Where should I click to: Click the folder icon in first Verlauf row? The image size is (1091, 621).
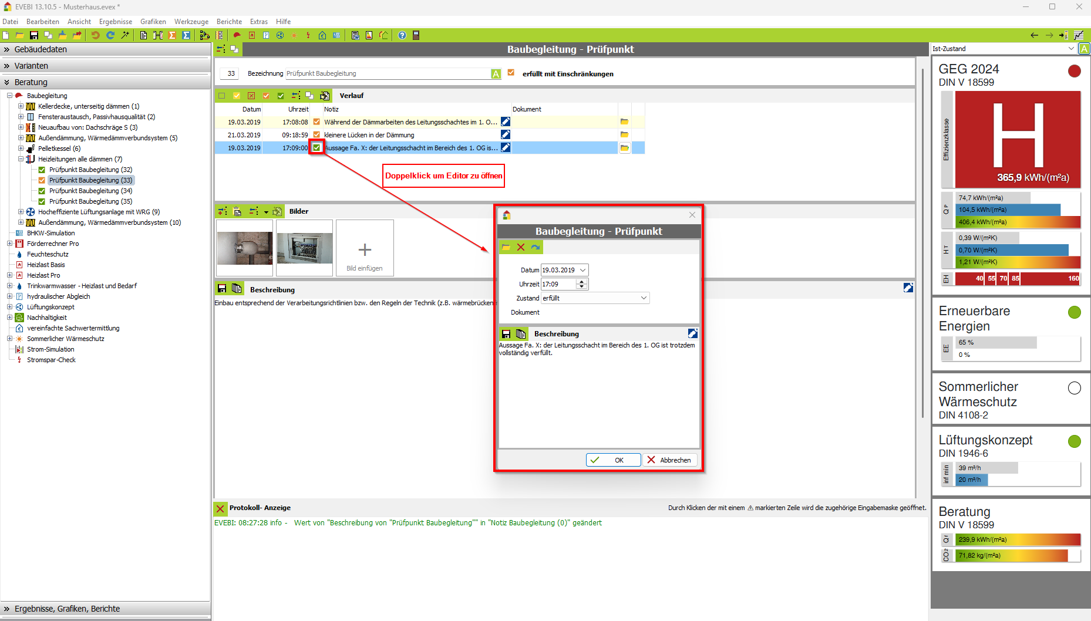click(x=624, y=122)
